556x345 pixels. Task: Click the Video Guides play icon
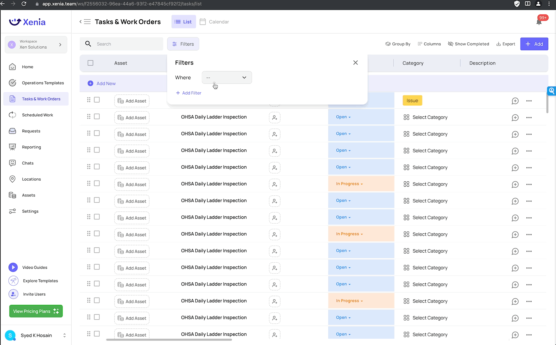tap(13, 267)
